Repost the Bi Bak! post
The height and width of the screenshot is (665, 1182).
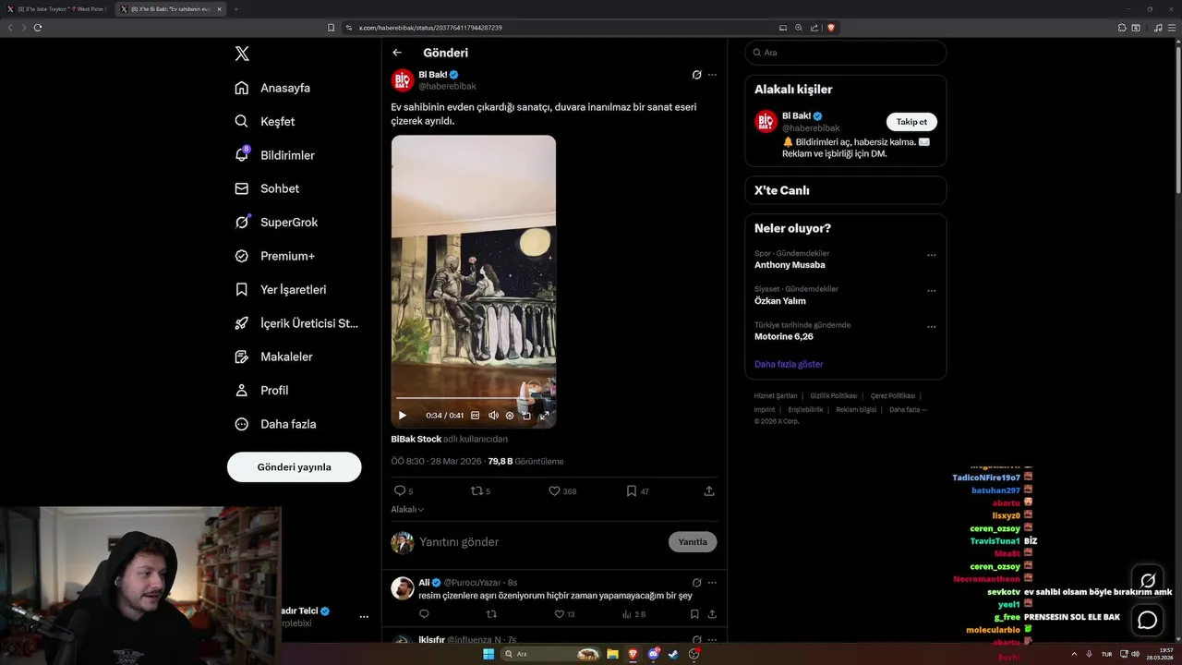[x=477, y=491]
